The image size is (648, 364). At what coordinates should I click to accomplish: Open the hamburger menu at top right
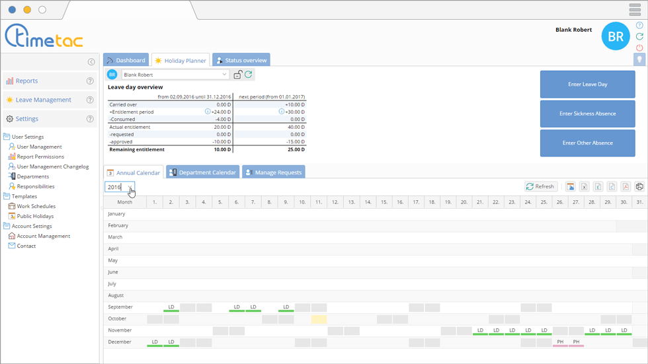click(x=635, y=10)
